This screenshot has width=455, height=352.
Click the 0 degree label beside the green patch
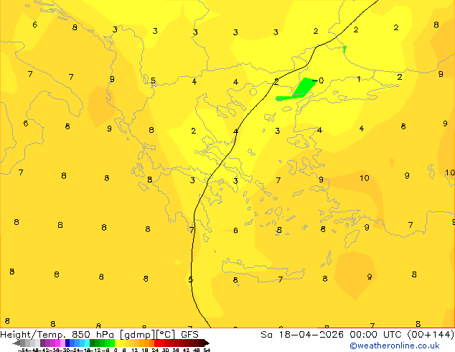click(x=321, y=80)
